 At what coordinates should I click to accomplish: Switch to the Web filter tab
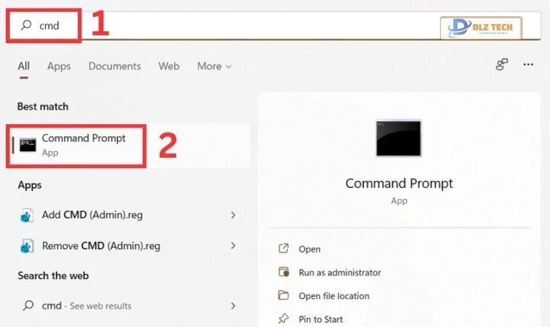[169, 66]
